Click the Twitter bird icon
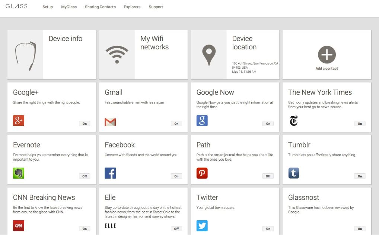The width and height of the screenshot is (379, 235). pos(202,226)
